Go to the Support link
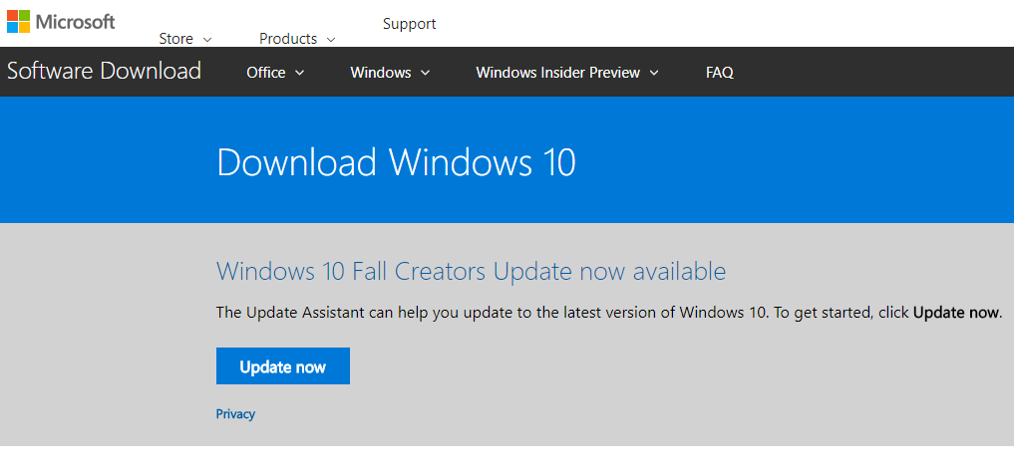Image resolution: width=1014 pixels, height=469 pixels. click(409, 24)
